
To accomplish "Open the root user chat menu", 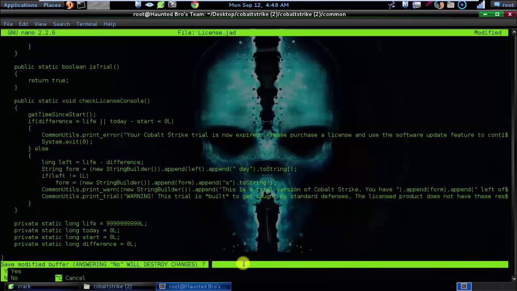I will (503, 5).
